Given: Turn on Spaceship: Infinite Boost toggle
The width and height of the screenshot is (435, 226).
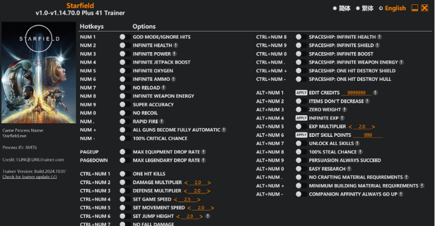Looking at the screenshot, I should (299, 54).
